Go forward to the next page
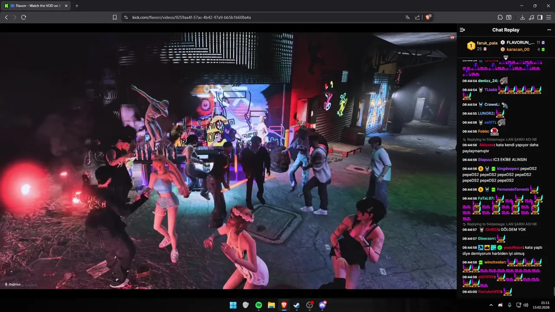Screen dimensions: 555x312 15,17
